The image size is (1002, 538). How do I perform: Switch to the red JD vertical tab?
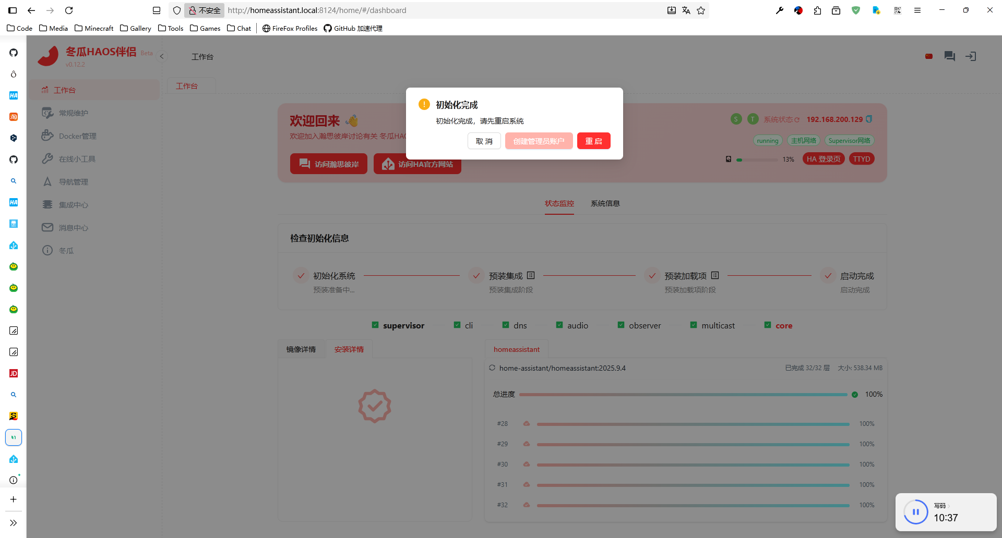tap(14, 373)
